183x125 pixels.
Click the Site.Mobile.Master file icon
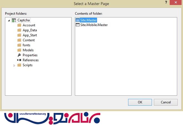(78, 25)
